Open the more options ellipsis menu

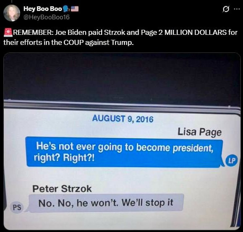tap(237, 9)
